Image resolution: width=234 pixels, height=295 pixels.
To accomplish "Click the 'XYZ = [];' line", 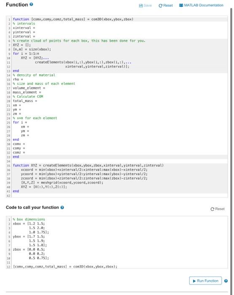I will pos(22,45).
